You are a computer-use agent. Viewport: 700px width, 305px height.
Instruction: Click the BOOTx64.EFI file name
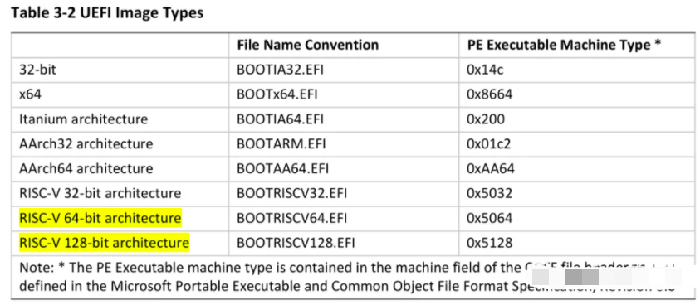(x=277, y=94)
